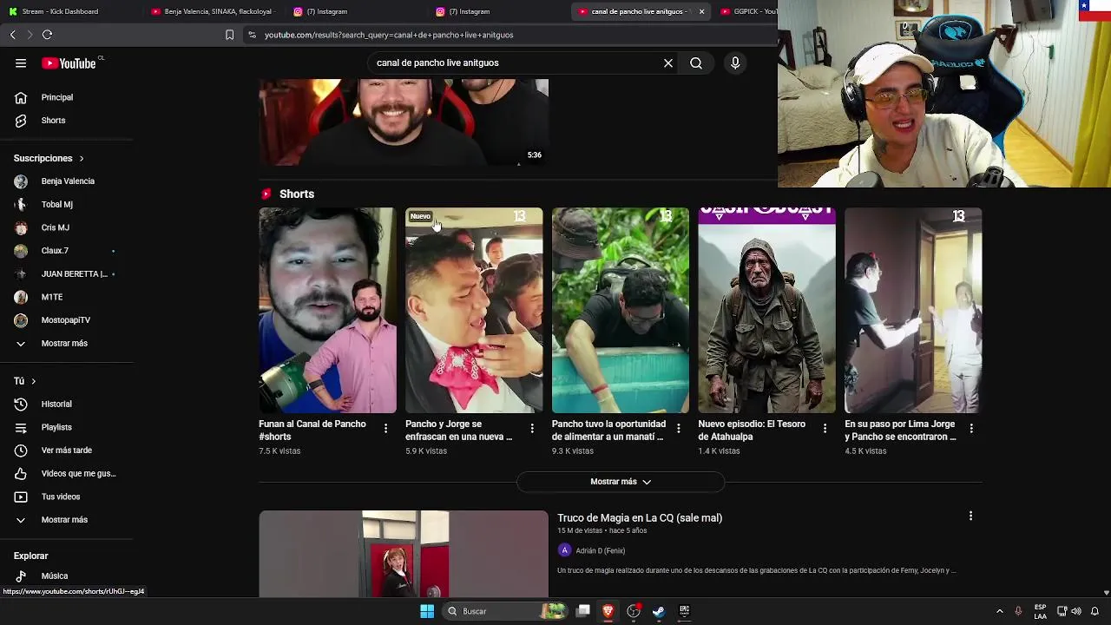1111x625 pixels.
Task: Click the YouTube logo
Action: (x=69, y=63)
